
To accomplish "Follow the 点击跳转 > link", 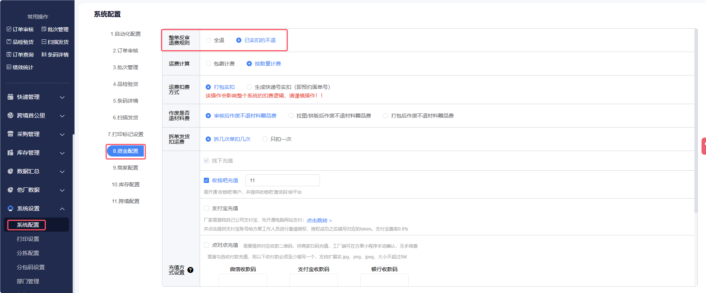I will (319, 220).
